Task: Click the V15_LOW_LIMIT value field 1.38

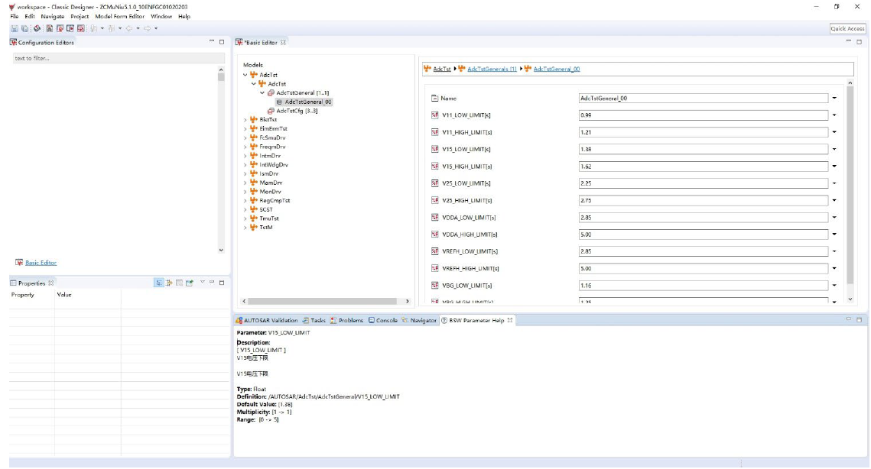Action: pyautogui.click(x=704, y=149)
